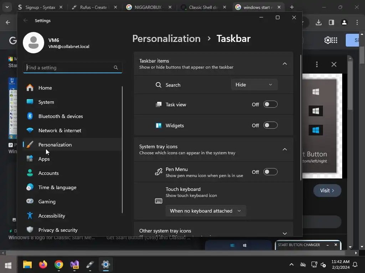Close the Google image preview panel
Screen dimensions: 365x273
pyautogui.click(x=334, y=64)
